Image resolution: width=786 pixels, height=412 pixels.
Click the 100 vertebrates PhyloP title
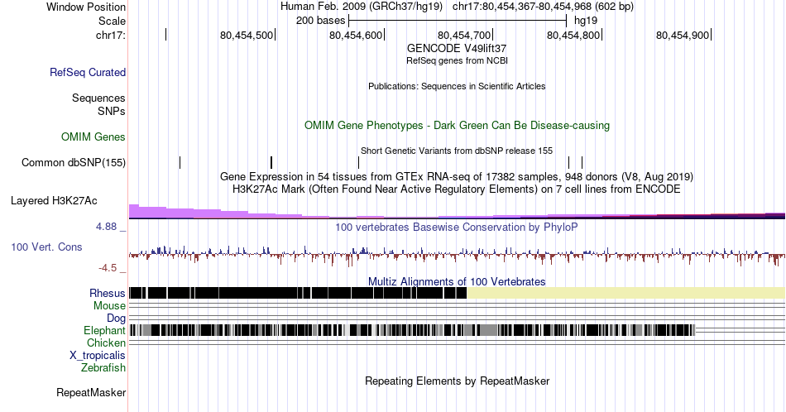click(457, 227)
